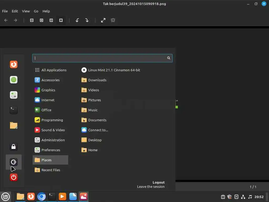Click the Firefox favorite in menu sidebar

(x=14, y=64)
